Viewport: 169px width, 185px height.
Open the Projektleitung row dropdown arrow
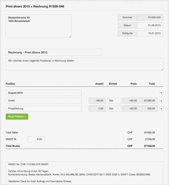pos(161,109)
